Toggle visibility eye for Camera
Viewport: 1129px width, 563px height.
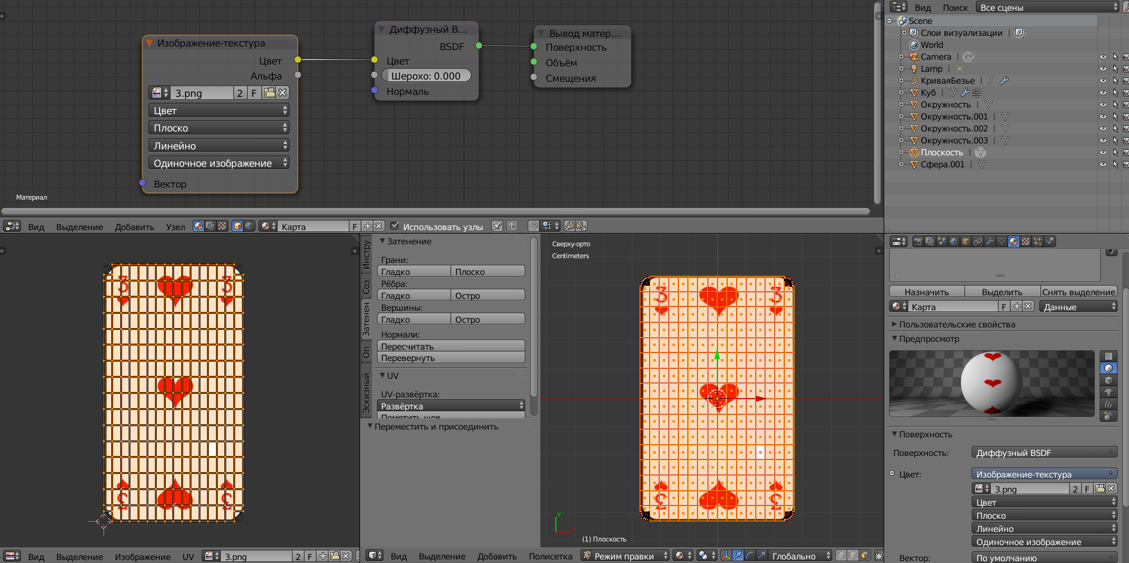(x=1103, y=57)
